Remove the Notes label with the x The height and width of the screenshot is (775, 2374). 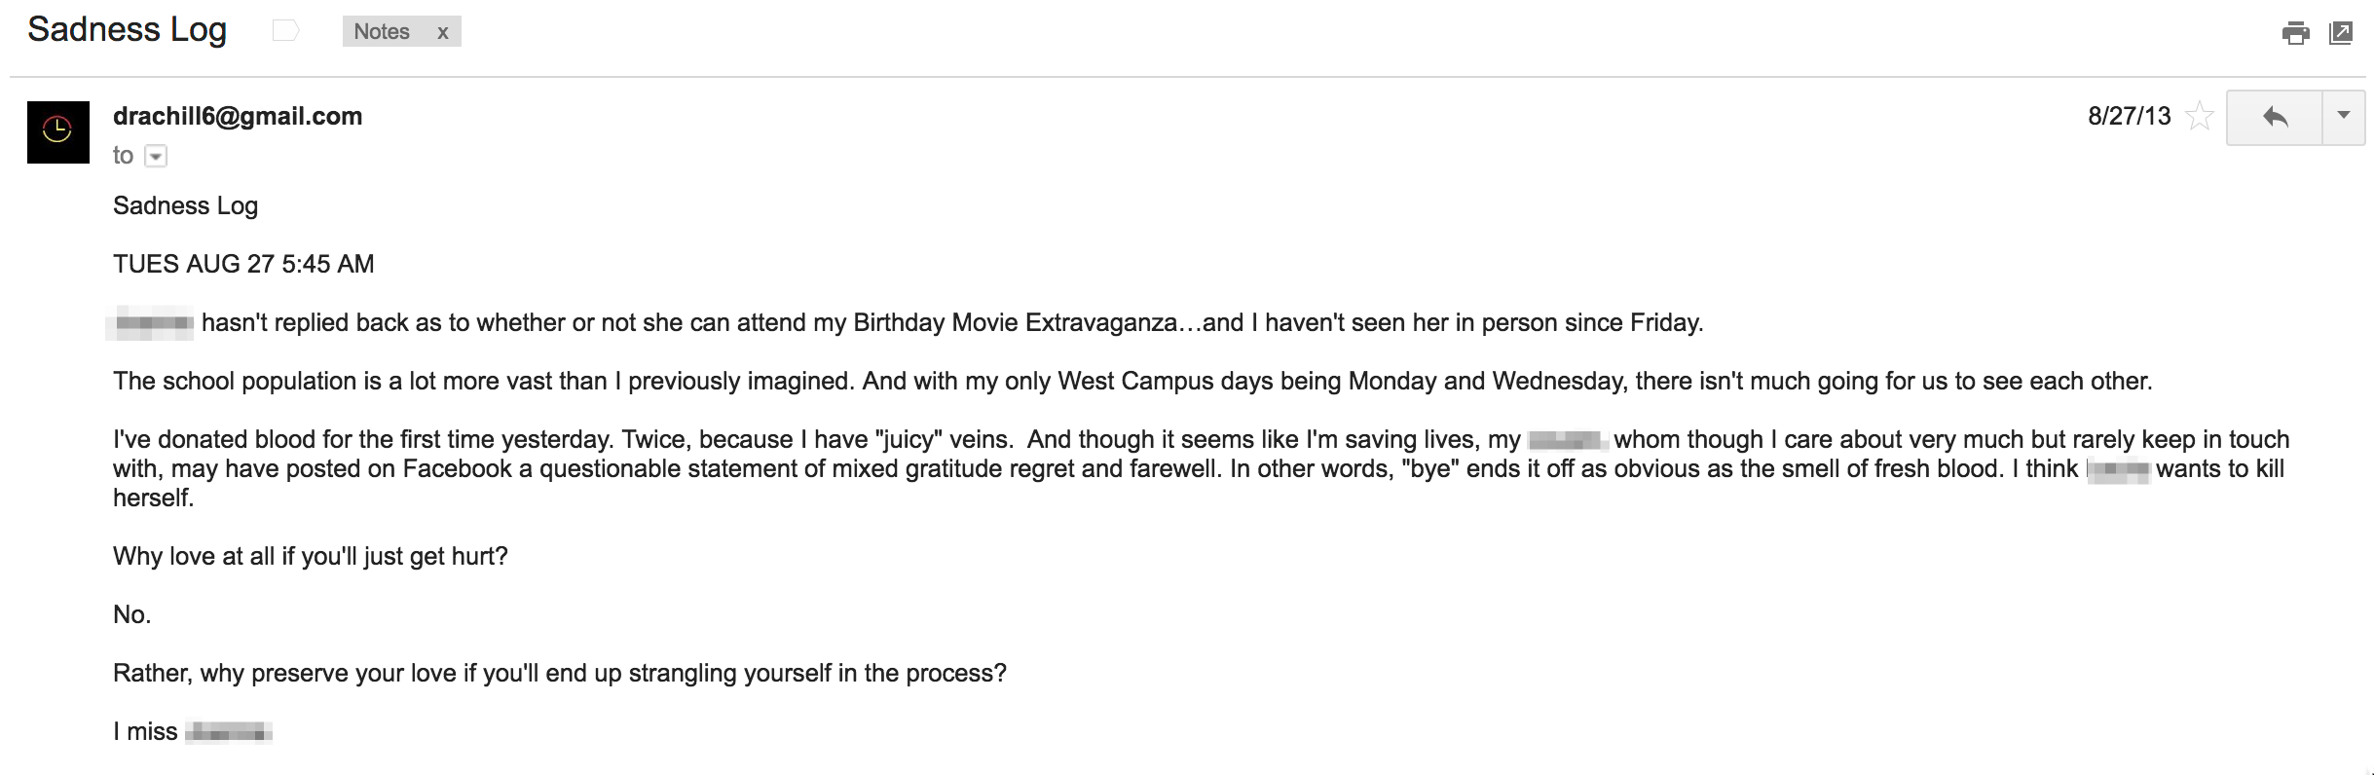[442, 32]
